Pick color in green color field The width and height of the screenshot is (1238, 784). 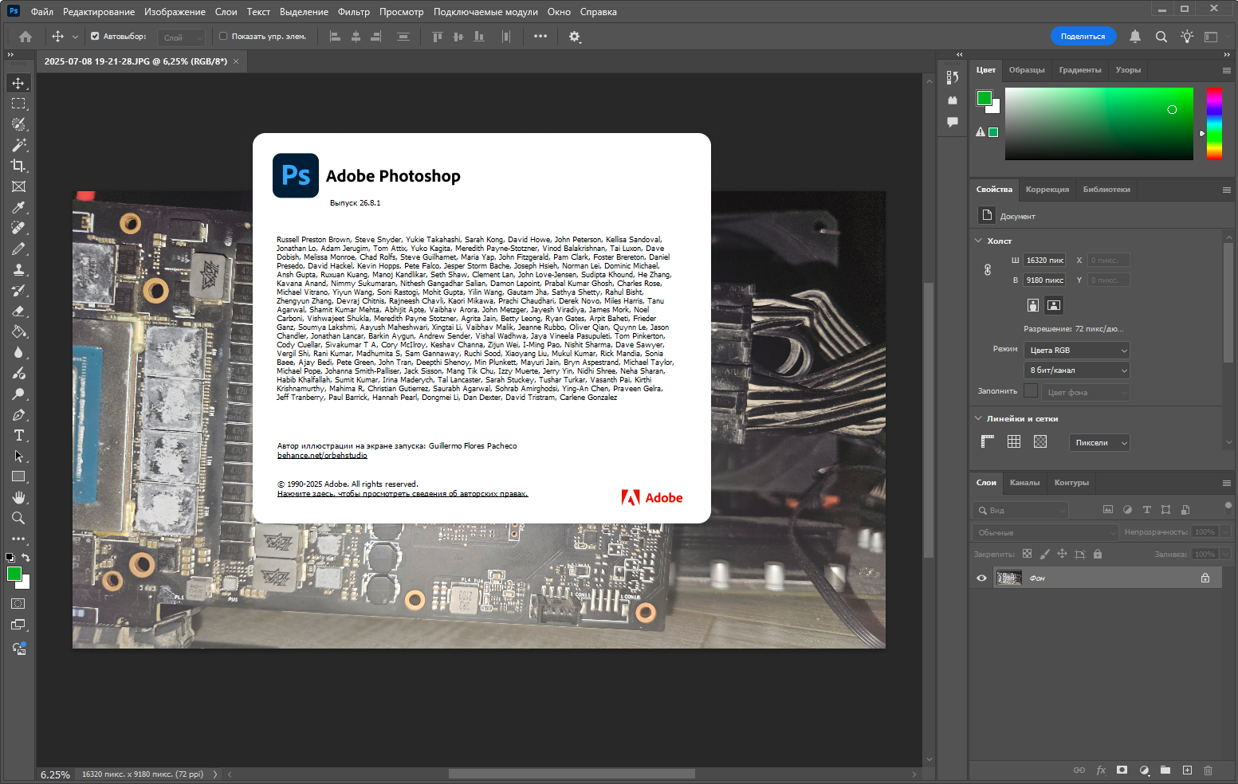point(1099,123)
